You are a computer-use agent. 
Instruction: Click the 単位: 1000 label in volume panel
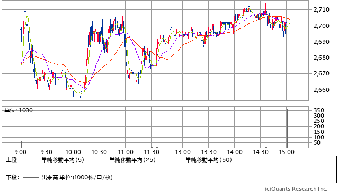(x=19, y=110)
